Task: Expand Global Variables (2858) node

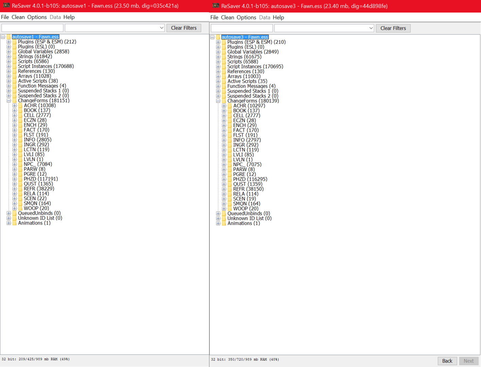Action: point(9,52)
